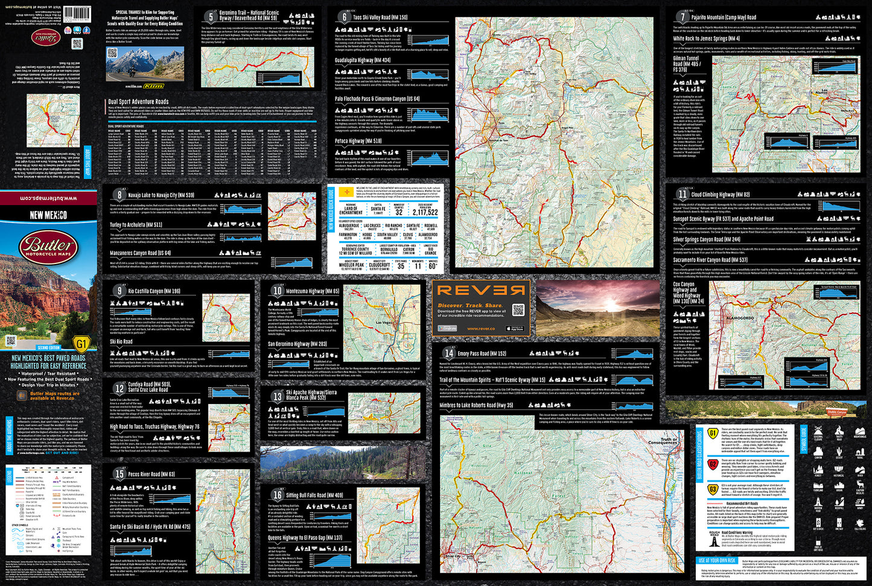Screen dimensions: 872x586
Task: Click the App Store download badge
Action: [515, 329]
